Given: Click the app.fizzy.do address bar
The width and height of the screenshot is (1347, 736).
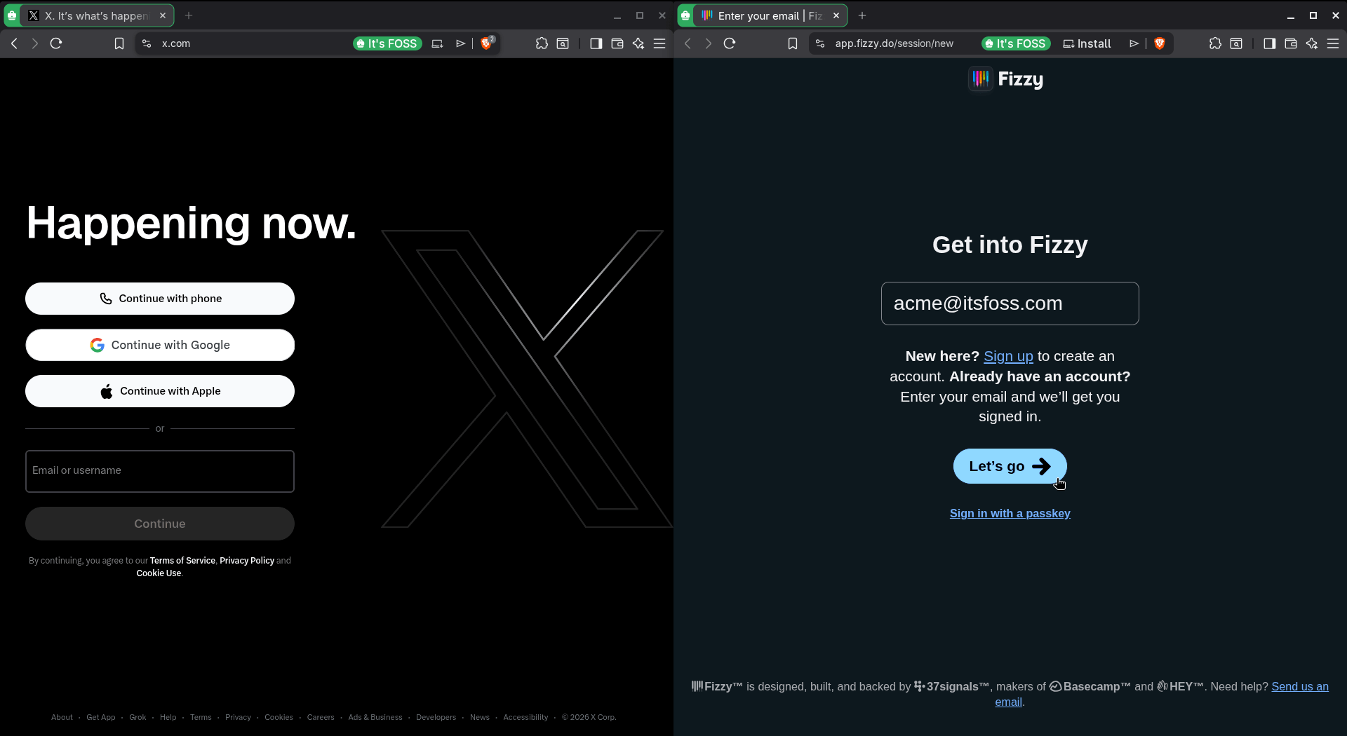Looking at the screenshot, I should click(x=894, y=43).
